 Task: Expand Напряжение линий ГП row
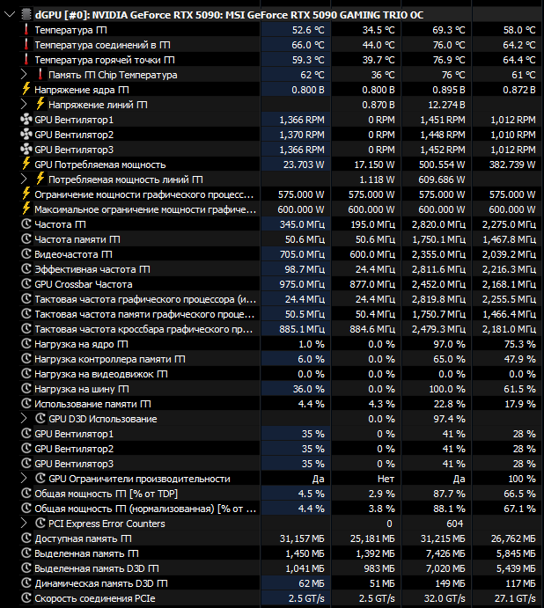coord(24,105)
